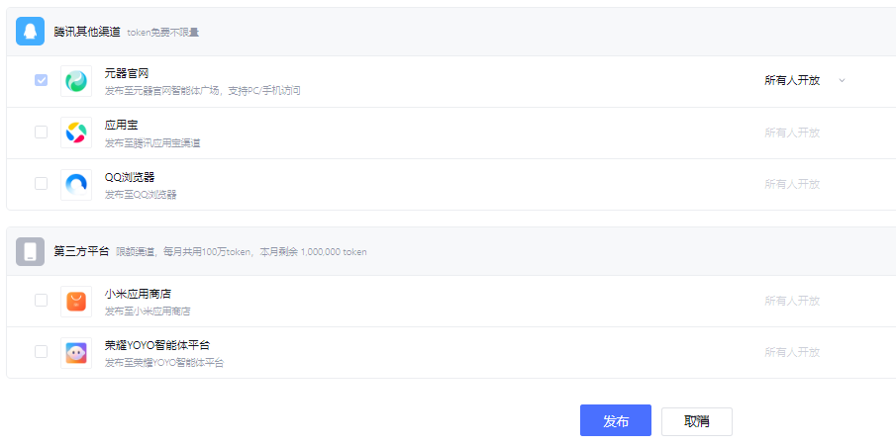Click the 元器官网 green logo icon
The height and width of the screenshot is (446, 896).
pos(76,81)
